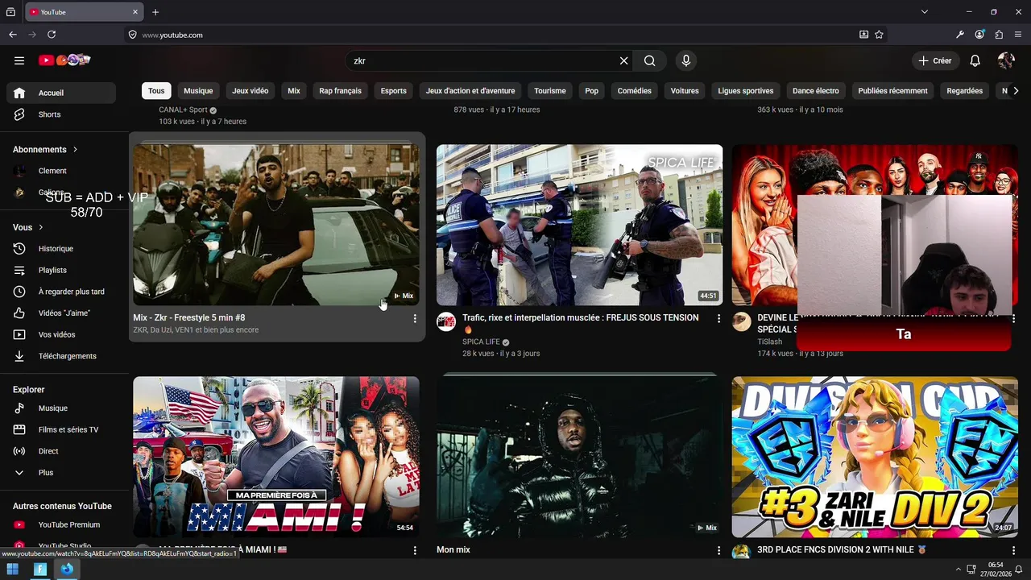Open the tab list dropdown arrow
The width and height of the screenshot is (1031, 580).
(x=925, y=12)
